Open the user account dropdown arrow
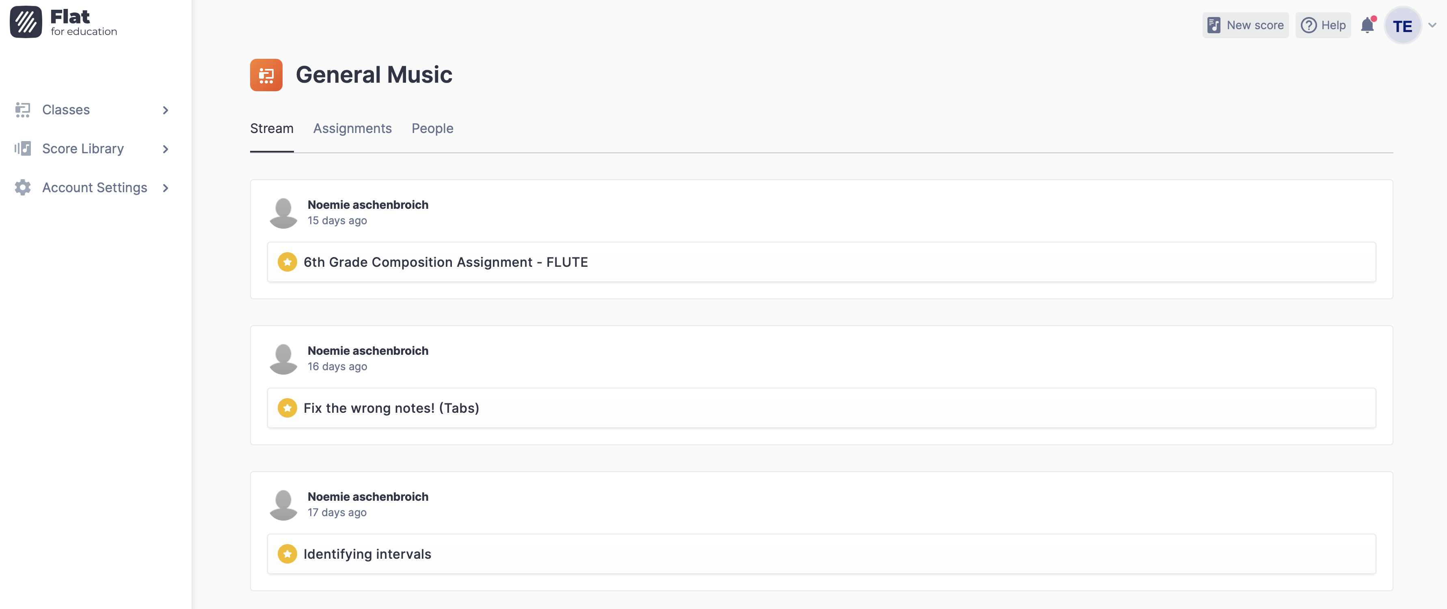This screenshot has height=609, width=1447. pos(1432,25)
